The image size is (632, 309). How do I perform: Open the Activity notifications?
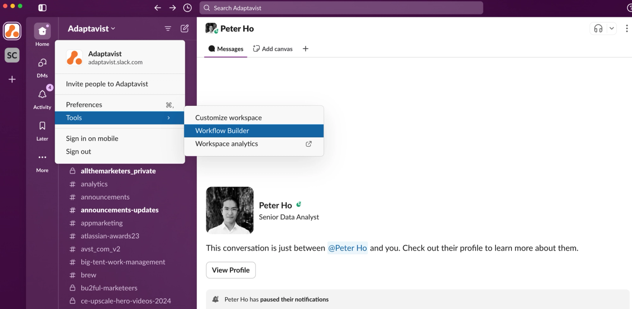(42, 98)
